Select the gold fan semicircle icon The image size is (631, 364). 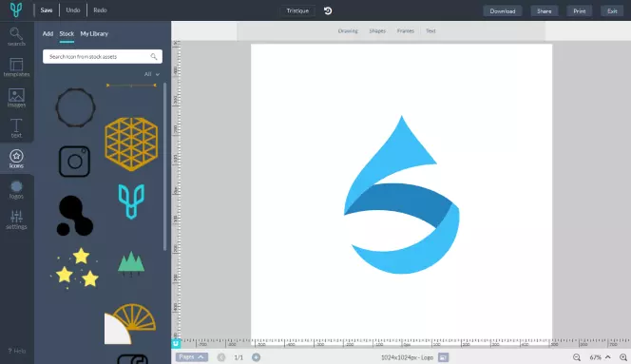click(x=130, y=324)
